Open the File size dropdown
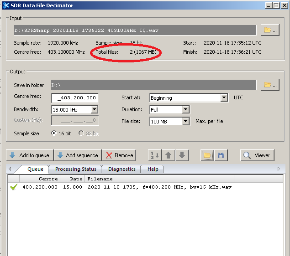Viewport: 290px width, 256px height. click(x=185, y=122)
